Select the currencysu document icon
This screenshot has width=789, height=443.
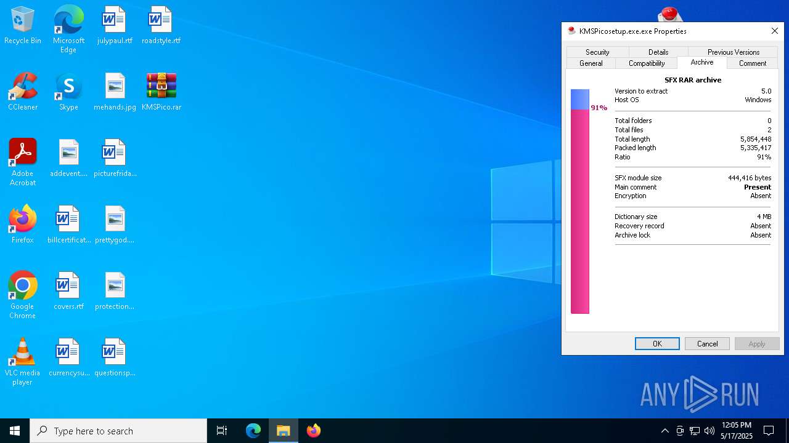point(68,358)
